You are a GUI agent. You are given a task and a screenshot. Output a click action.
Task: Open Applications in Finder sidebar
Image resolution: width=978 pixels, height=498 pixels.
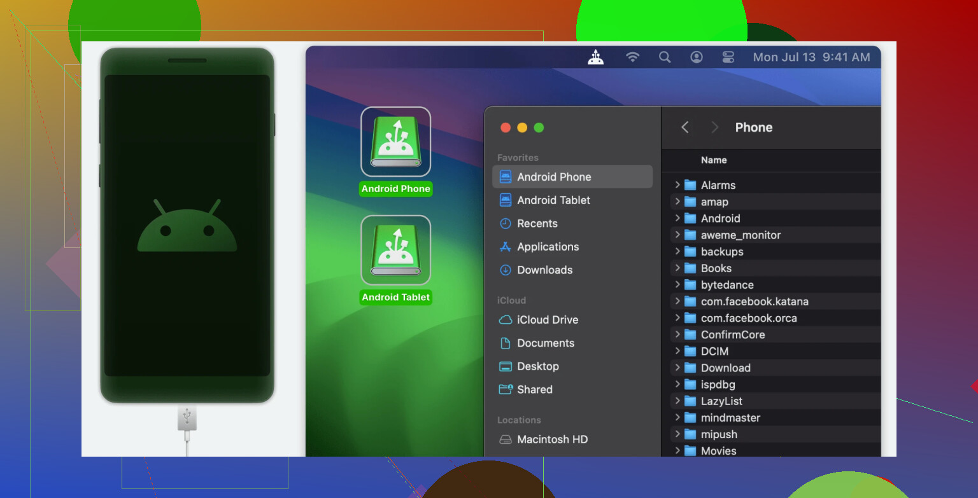click(x=572, y=247)
